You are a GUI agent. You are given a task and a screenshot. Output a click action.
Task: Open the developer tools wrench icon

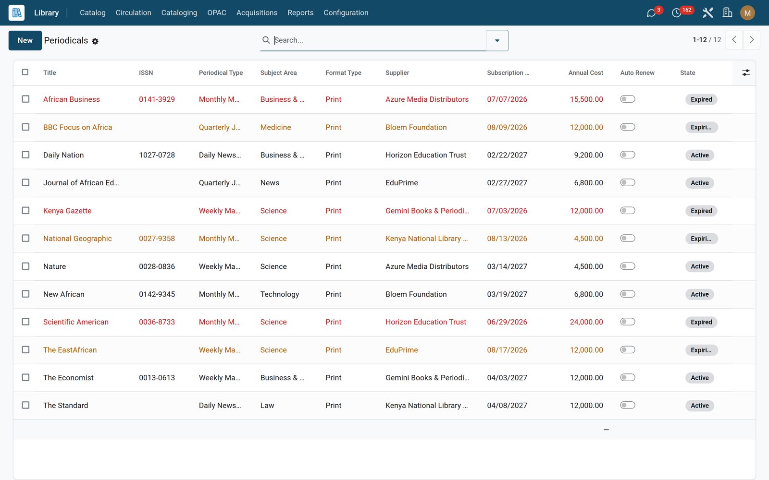pyautogui.click(x=707, y=13)
